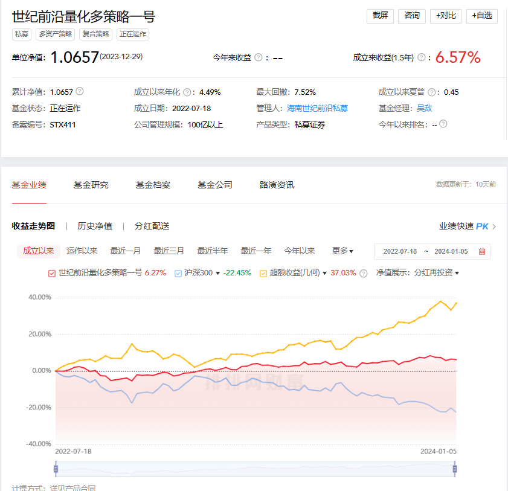Switch to the 基金档案 tab
This screenshot has width=508, height=491.
(153, 185)
